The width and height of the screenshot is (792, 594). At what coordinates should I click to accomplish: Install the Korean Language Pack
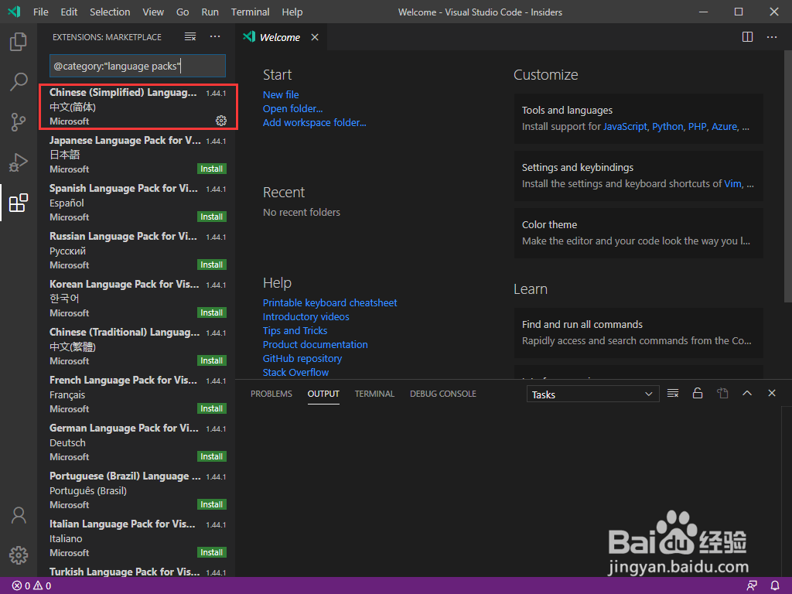212,312
